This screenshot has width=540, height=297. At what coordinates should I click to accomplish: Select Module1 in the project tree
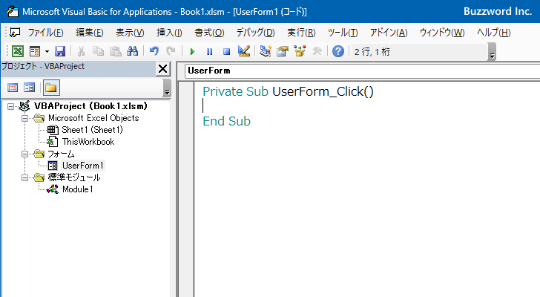coord(77,189)
